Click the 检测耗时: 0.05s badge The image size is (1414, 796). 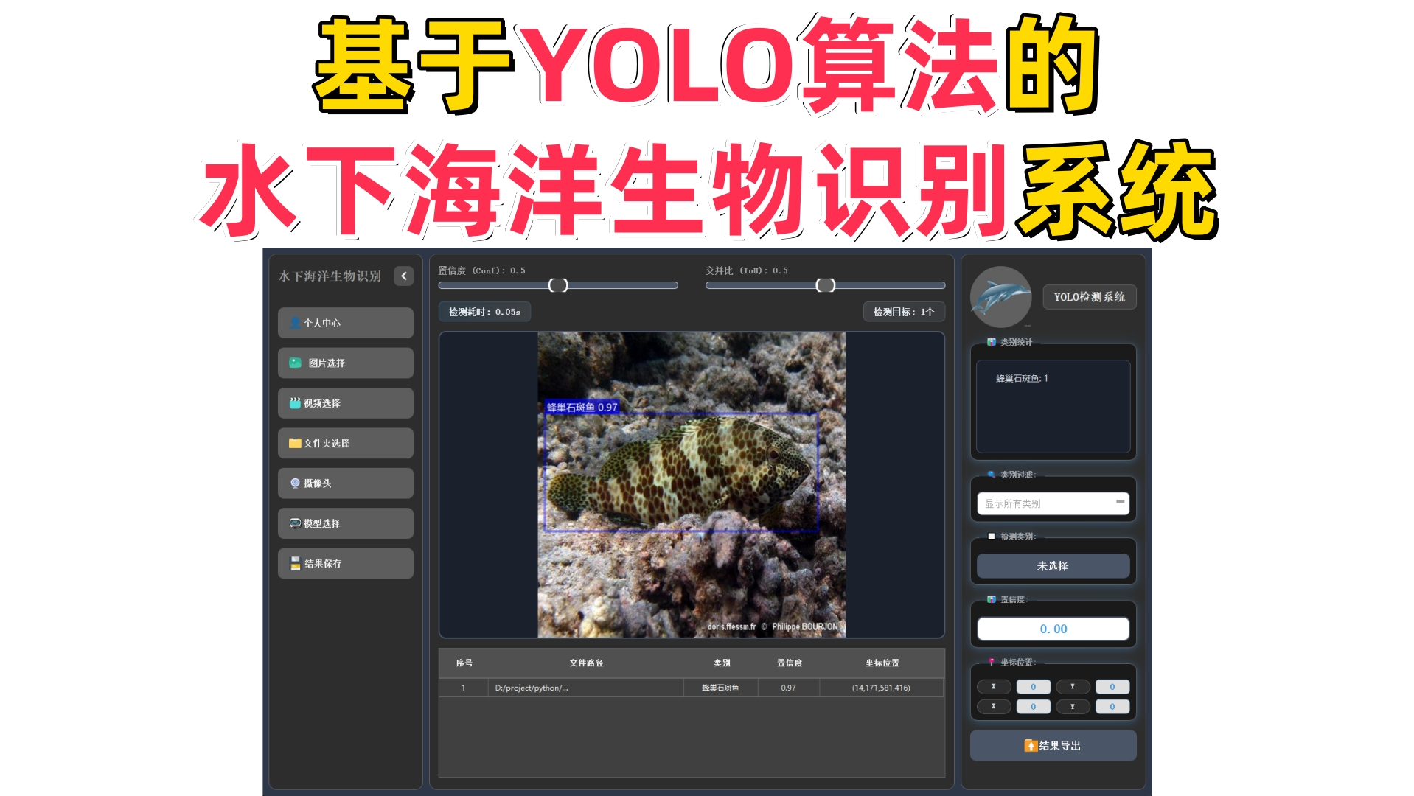click(x=484, y=311)
